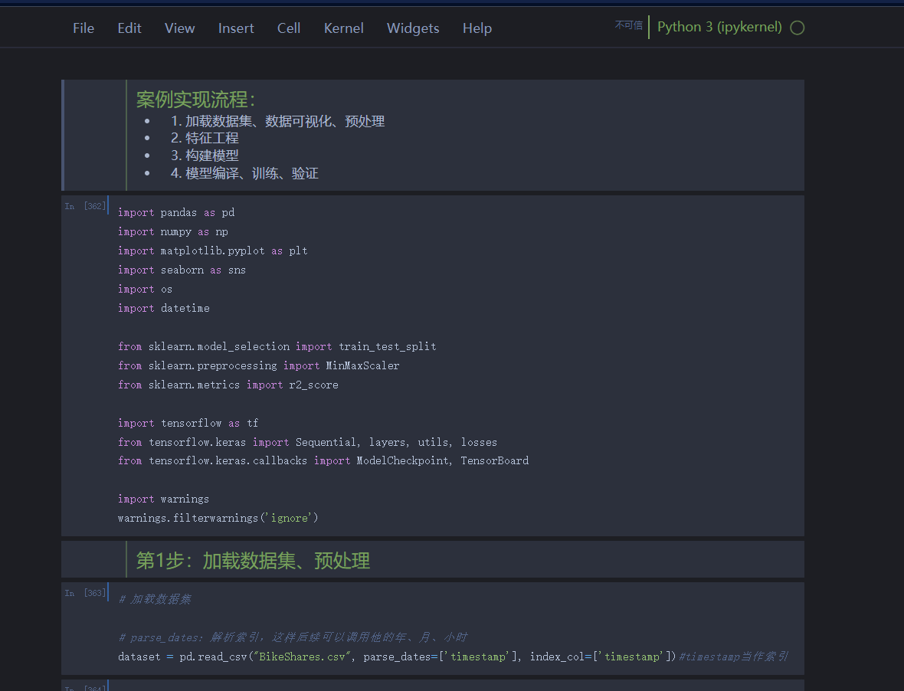The width and height of the screenshot is (904, 691).
Task: Click the 不可信 notebook trust button
Action: click(x=628, y=25)
